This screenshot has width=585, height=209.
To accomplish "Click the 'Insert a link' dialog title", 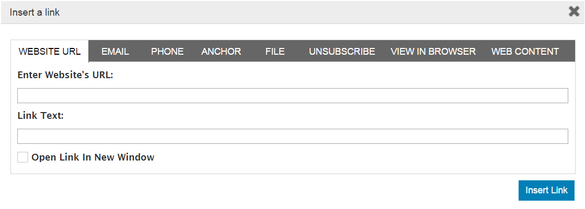I will [35, 12].
